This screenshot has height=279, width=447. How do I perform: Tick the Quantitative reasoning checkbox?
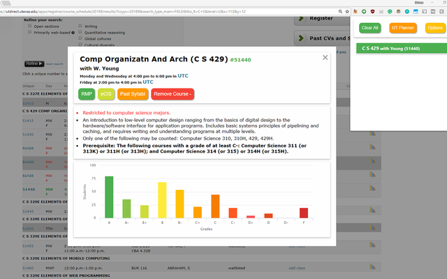coord(81,32)
